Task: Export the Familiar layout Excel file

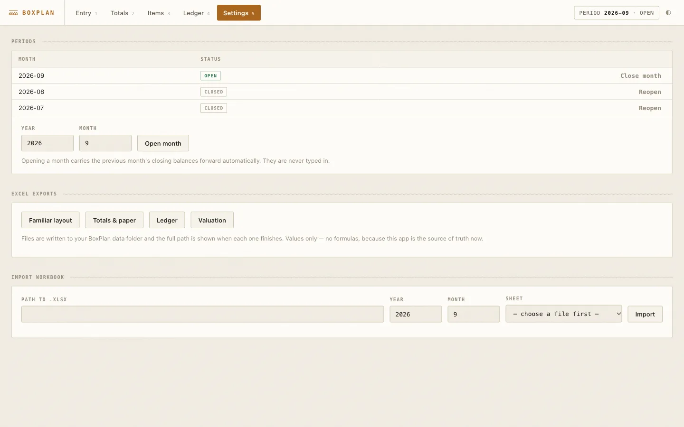Action: pyautogui.click(x=50, y=220)
